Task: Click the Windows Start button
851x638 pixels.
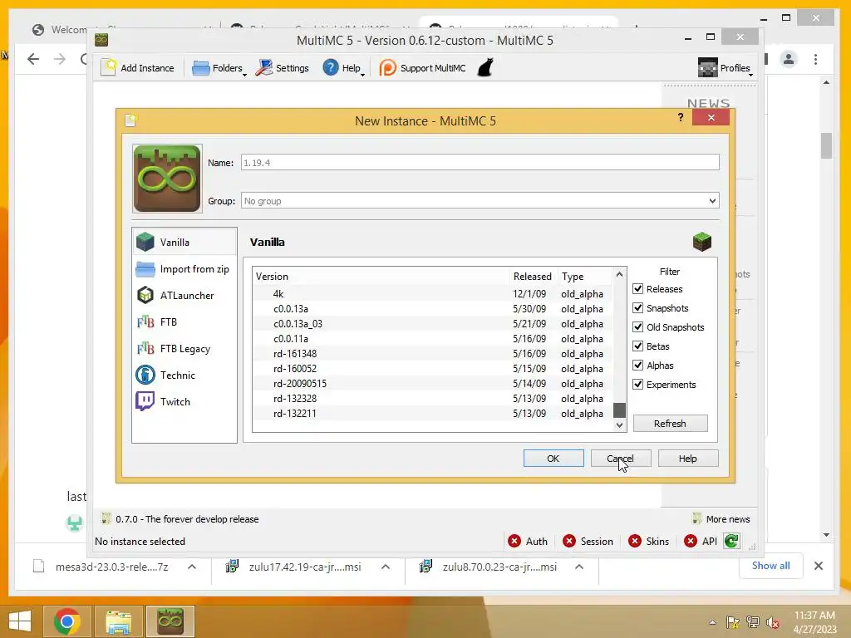Action: coord(20,621)
